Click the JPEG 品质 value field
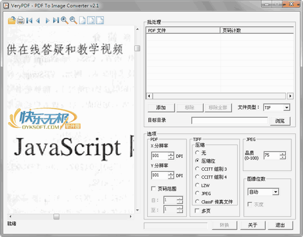 (x=272, y=155)
